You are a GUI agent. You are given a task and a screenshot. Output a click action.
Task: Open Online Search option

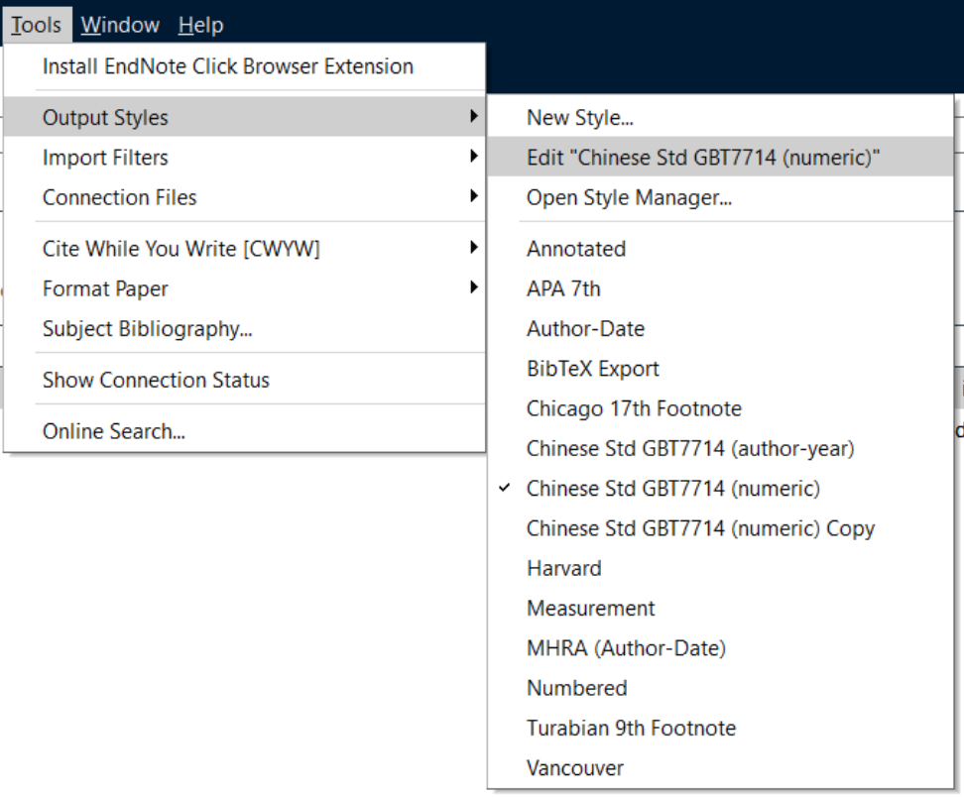pyautogui.click(x=244, y=431)
